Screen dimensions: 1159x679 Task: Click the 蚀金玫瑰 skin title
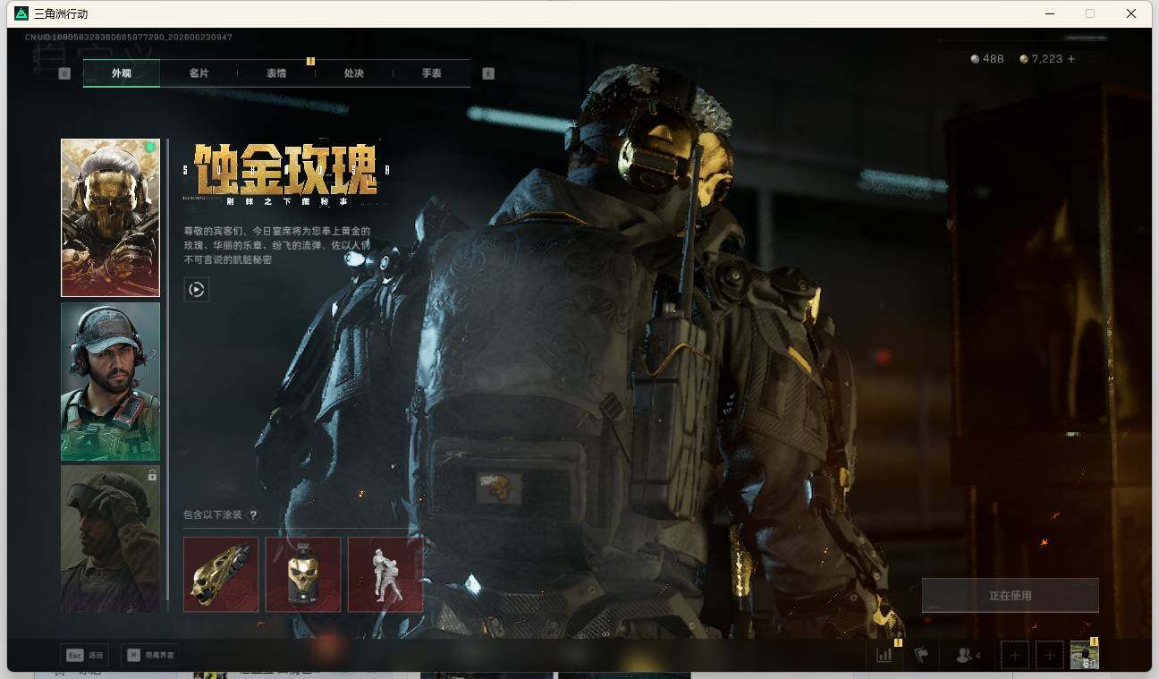tap(286, 169)
